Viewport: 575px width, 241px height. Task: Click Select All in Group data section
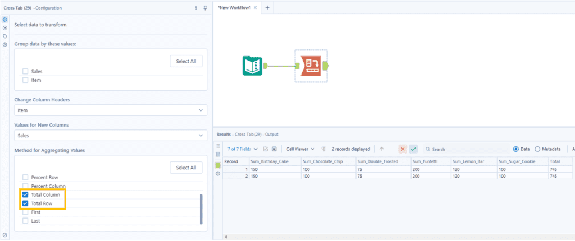[186, 61]
